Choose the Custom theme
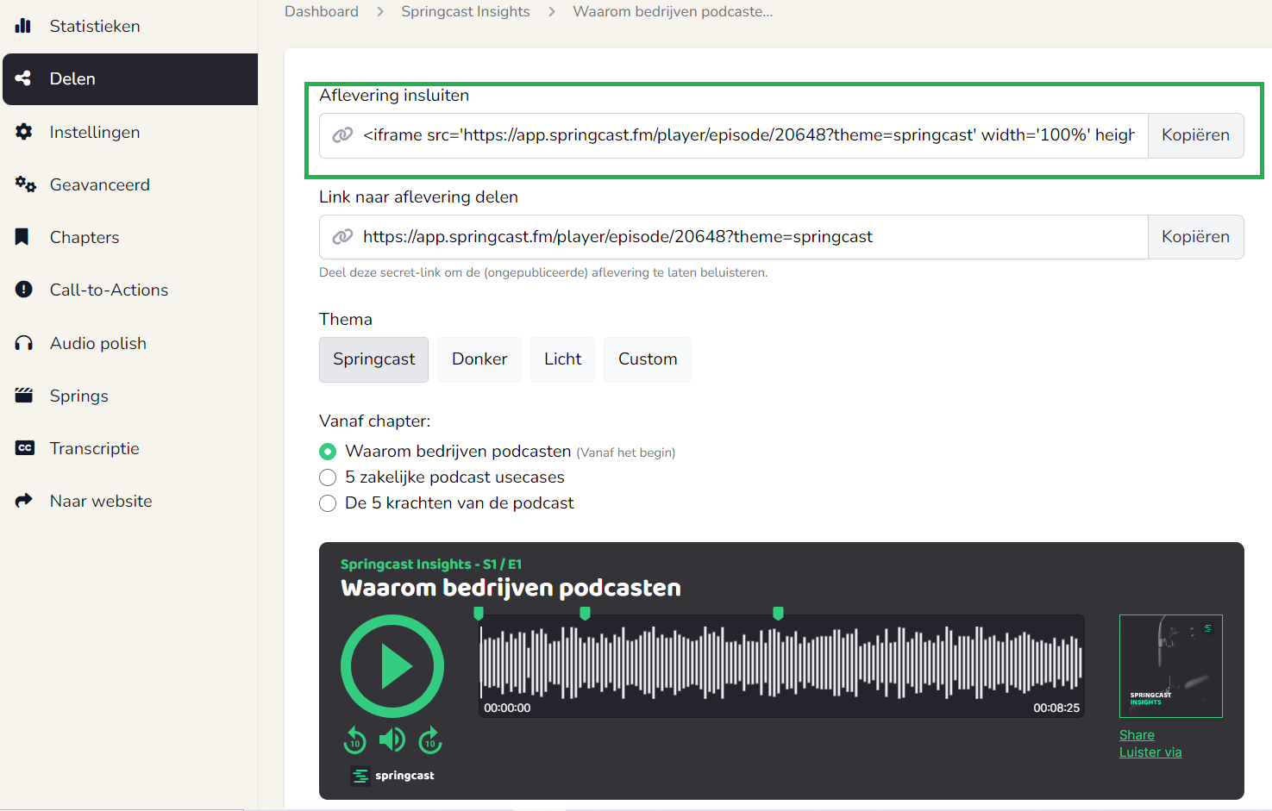This screenshot has height=811, width=1272. [x=648, y=359]
